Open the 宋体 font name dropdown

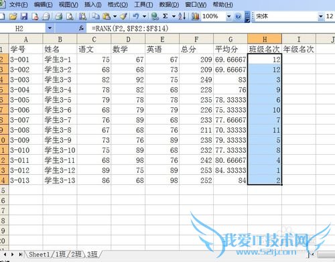pos(321,17)
